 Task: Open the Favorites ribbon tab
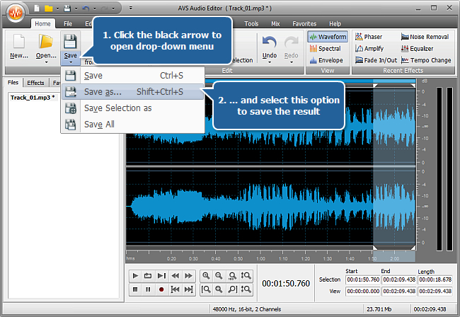coord(304,23)
